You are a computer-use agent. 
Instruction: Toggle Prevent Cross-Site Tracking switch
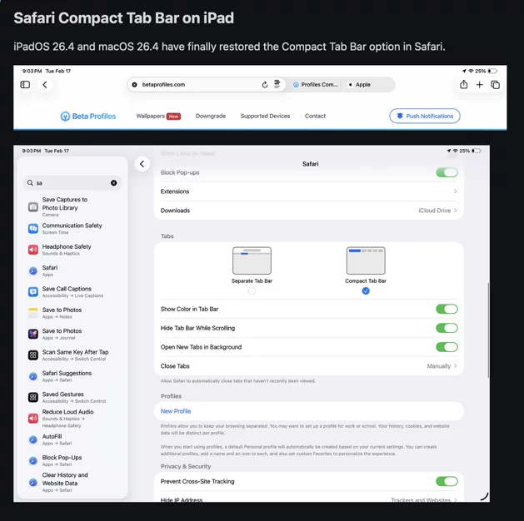coord(447,481)
